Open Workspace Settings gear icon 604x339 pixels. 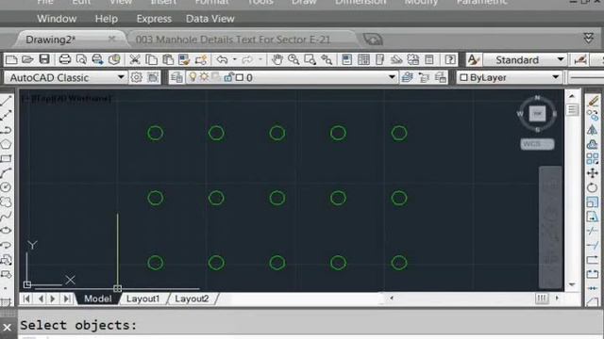click(136, 77)
